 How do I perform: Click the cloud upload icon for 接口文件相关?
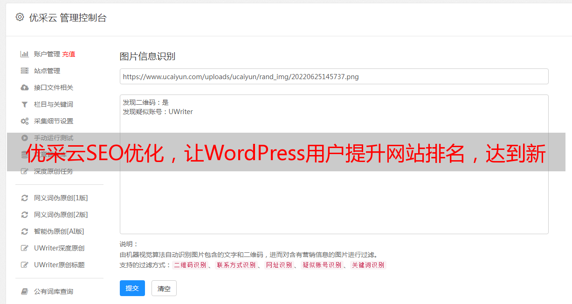point(25,88)
